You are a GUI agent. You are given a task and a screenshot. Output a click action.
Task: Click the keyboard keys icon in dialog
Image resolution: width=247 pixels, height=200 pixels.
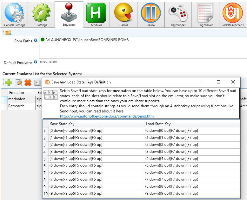pyautogui.click(x=51, y=95)
